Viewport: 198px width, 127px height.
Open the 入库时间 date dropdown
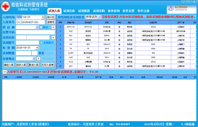pyautogui.click(x=43, y=17)
